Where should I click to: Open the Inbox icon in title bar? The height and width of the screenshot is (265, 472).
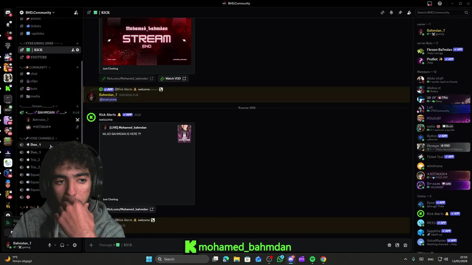point(430,4)
